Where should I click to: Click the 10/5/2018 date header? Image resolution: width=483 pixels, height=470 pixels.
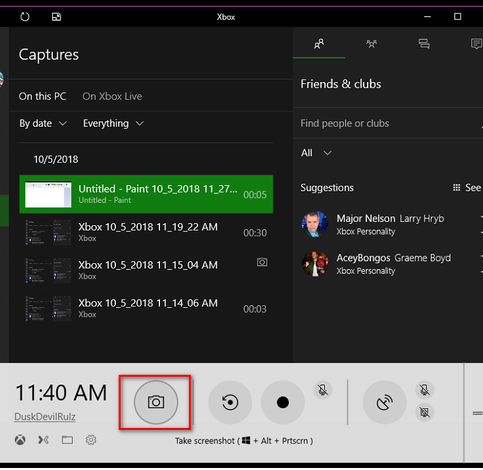click(x=56, y=159)
